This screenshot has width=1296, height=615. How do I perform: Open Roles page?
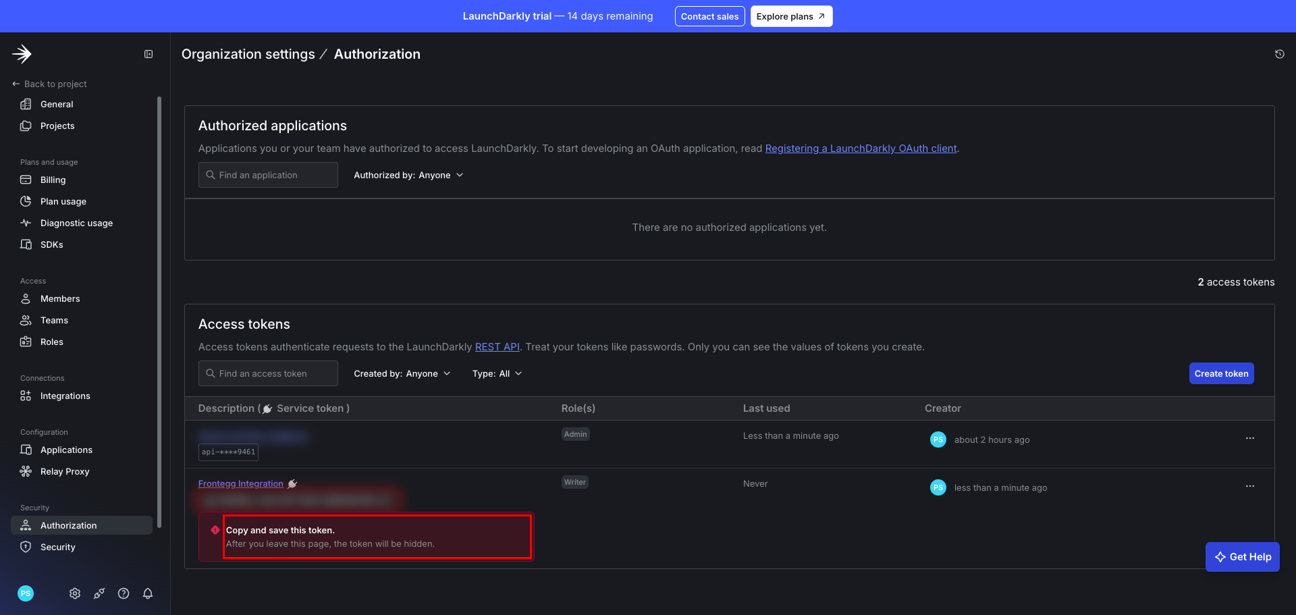[x=82, y=342]
